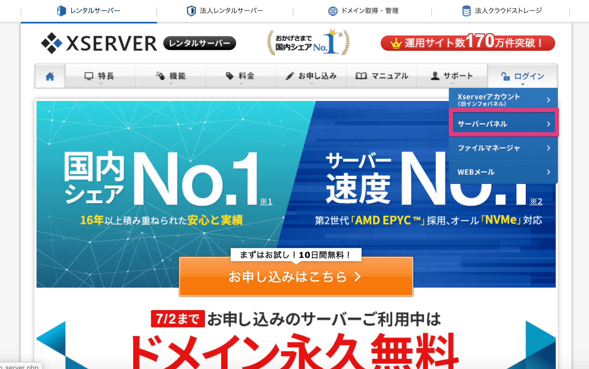Click the server icon beside レンタルサーバー tab
The width and height of the screenshot is (589, 369).
(x=61, y=11)
